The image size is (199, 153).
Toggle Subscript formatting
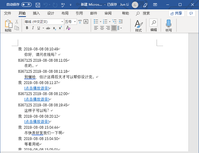[54, 28]
